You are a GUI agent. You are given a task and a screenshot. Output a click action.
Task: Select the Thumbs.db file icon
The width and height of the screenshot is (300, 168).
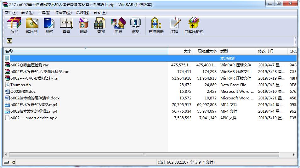[x=7, y=85]
